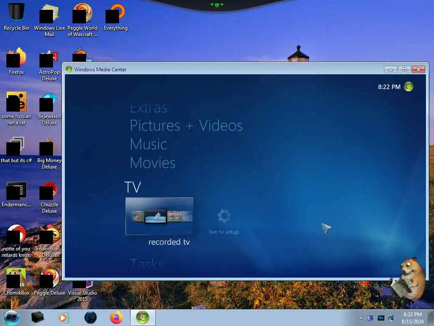
Task: Click the 'recorded tv' label
Action: [x=169, y=242]
